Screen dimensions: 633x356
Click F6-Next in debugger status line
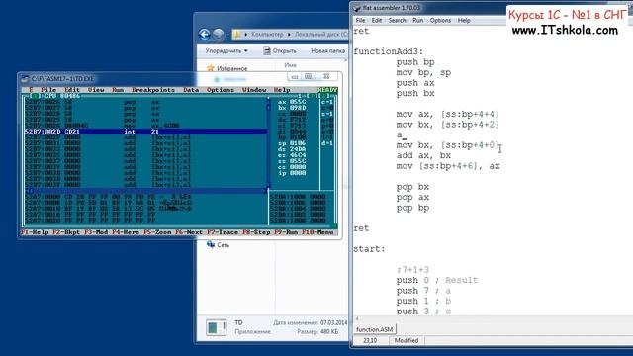[189, 232]
